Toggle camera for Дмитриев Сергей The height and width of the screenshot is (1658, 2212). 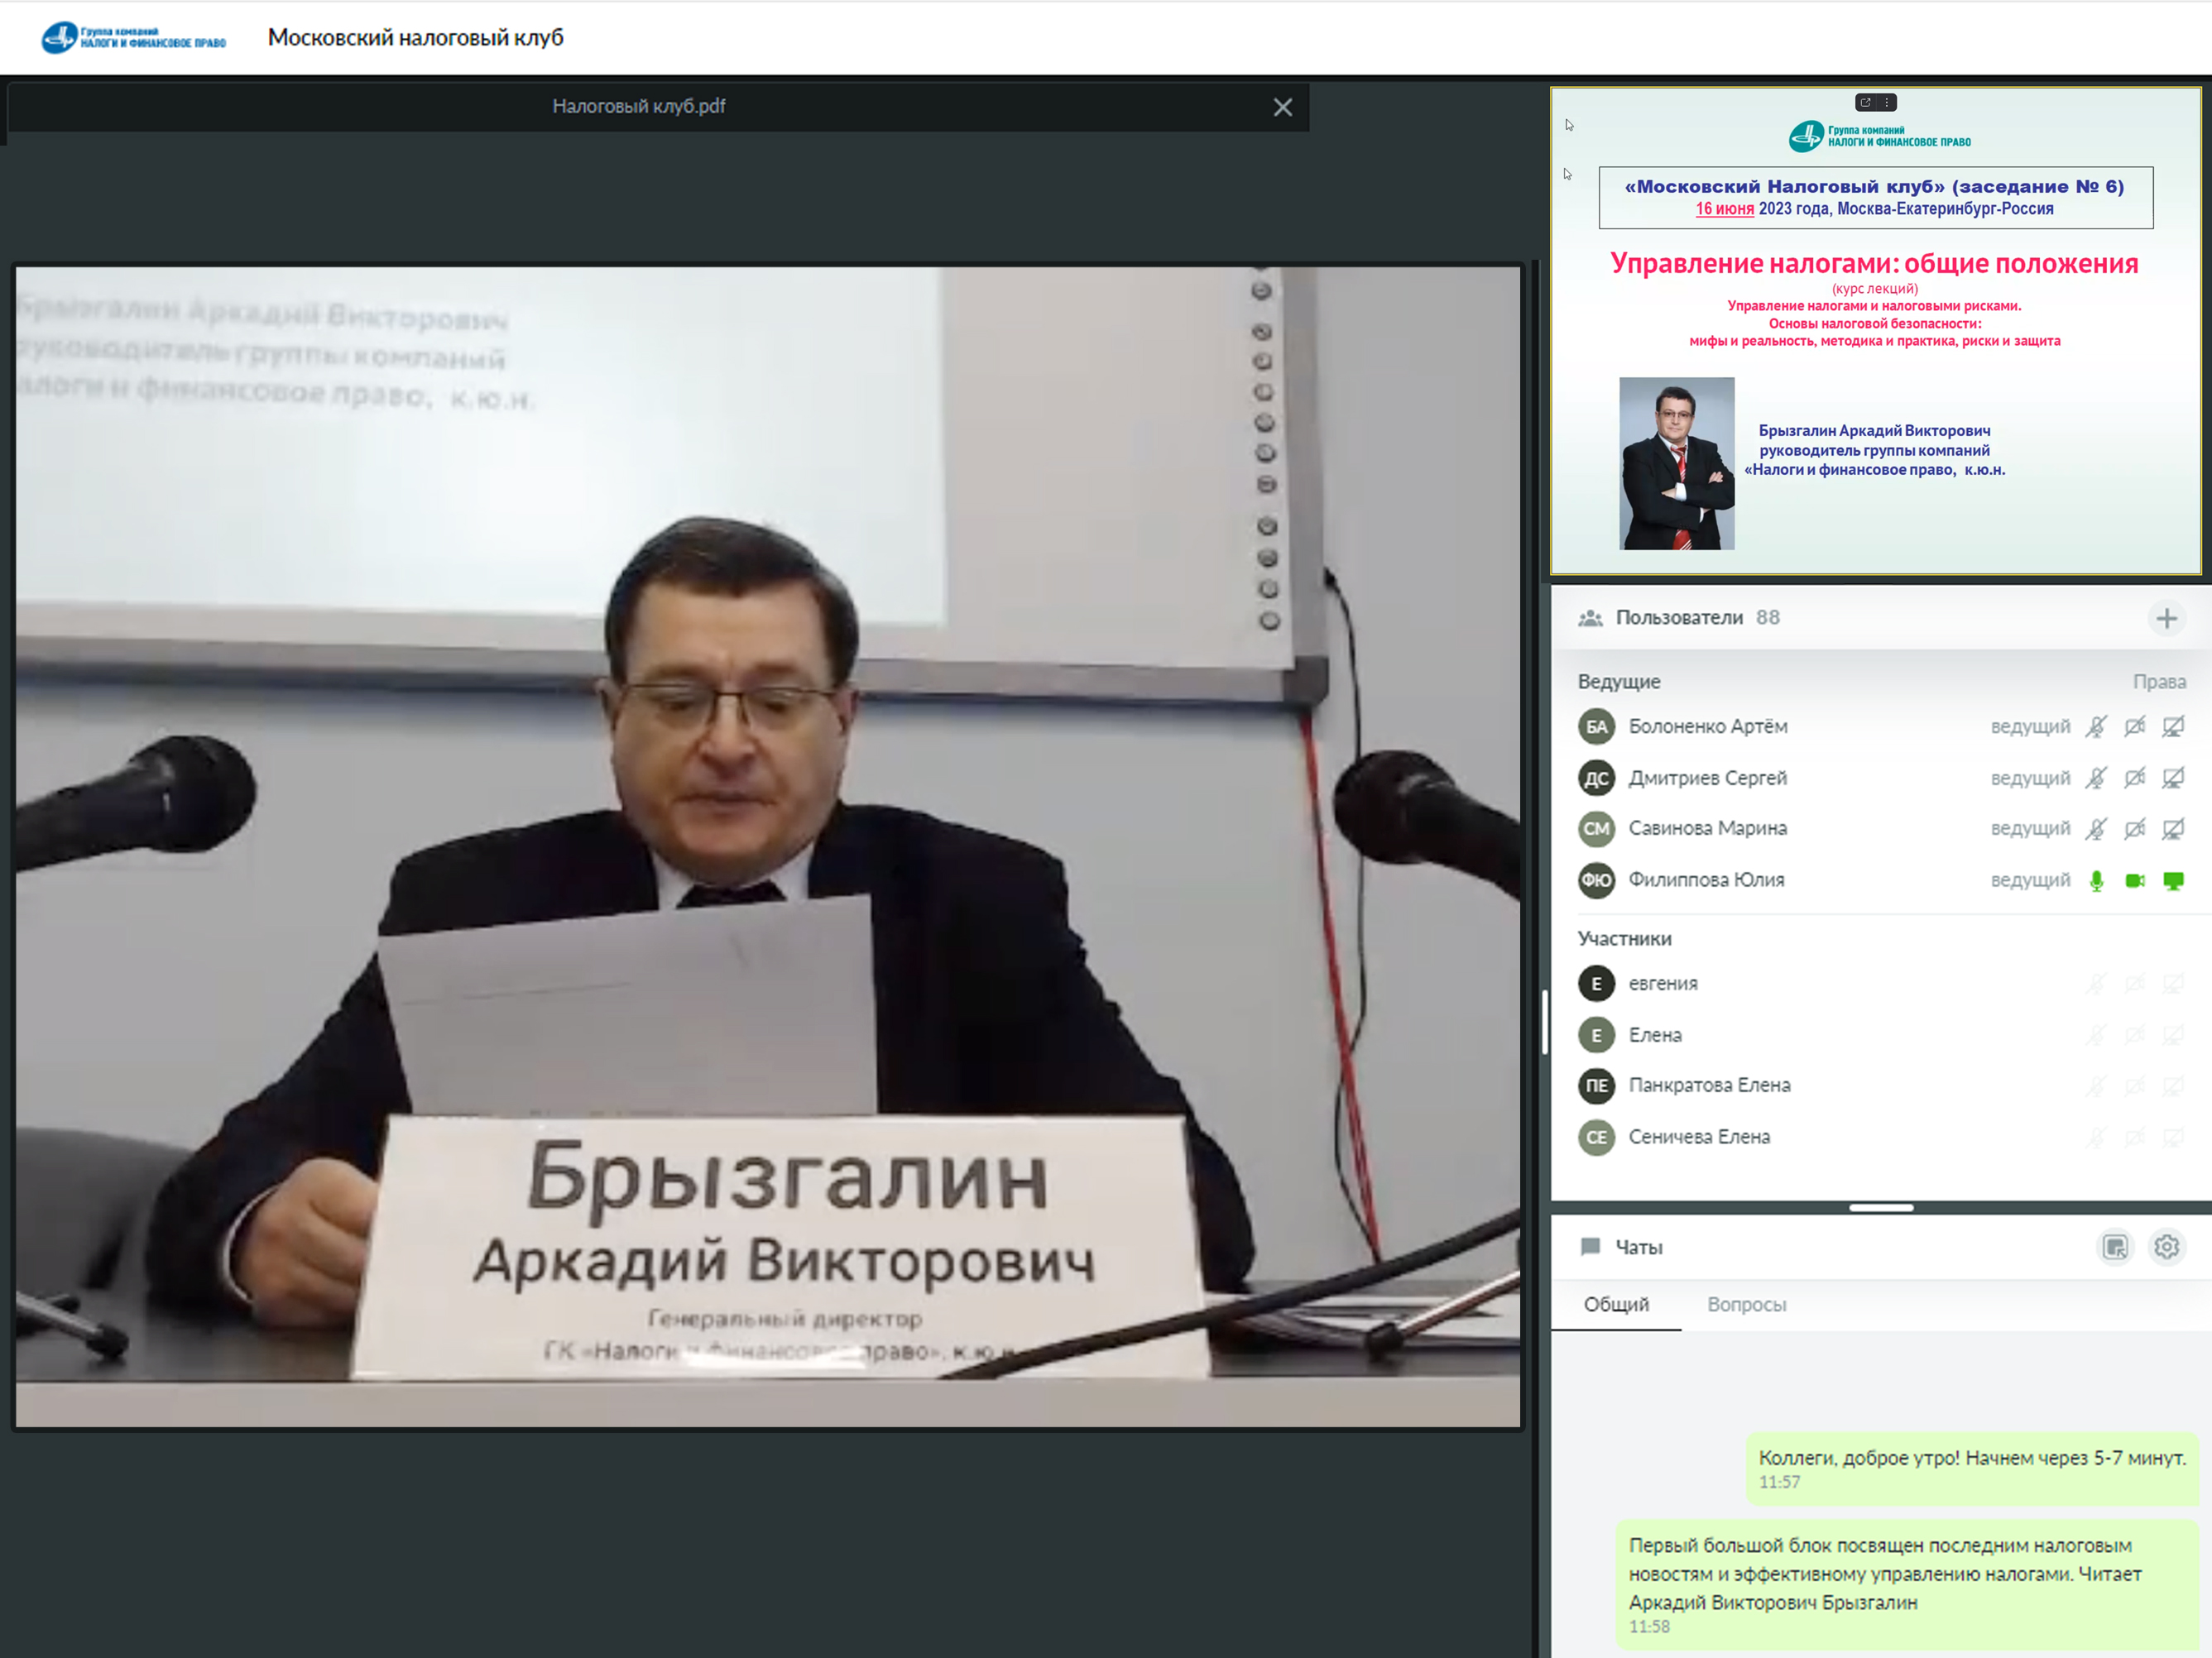[x=2135, y=778]
